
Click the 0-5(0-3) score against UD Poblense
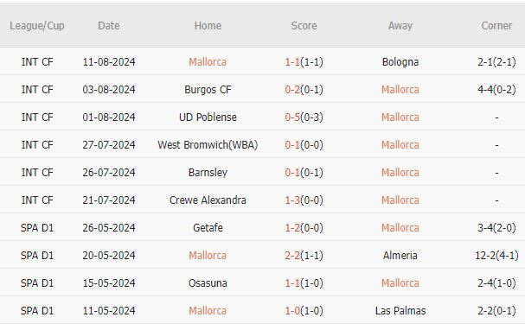pos(304,117)
